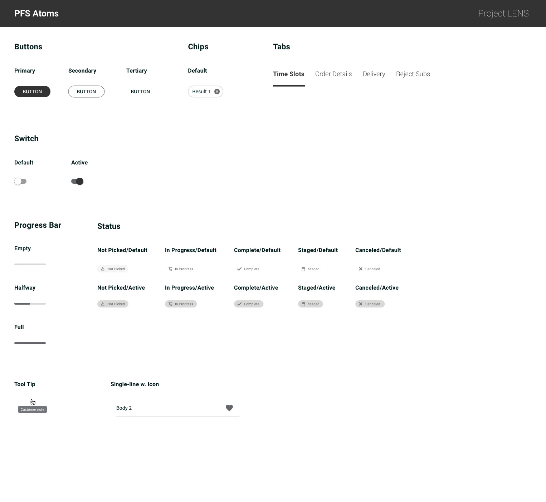Click the 'Tool Tip' heading
Image resolution: width=546 pixels, height=502 pixels.
pos(25,384)
